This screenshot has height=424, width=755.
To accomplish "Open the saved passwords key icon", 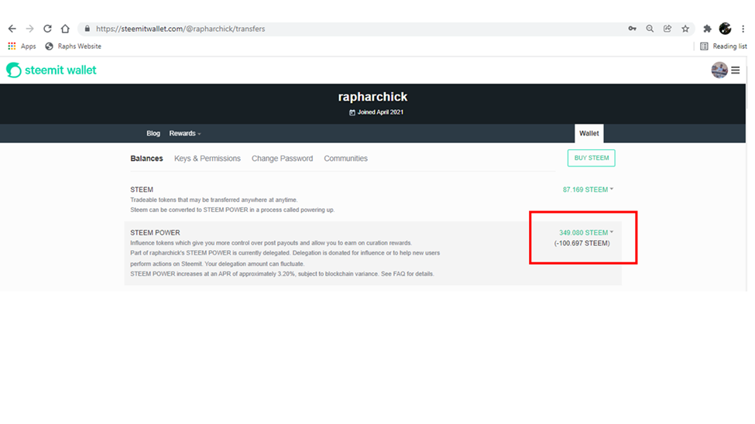I will [x=632, y=29].
